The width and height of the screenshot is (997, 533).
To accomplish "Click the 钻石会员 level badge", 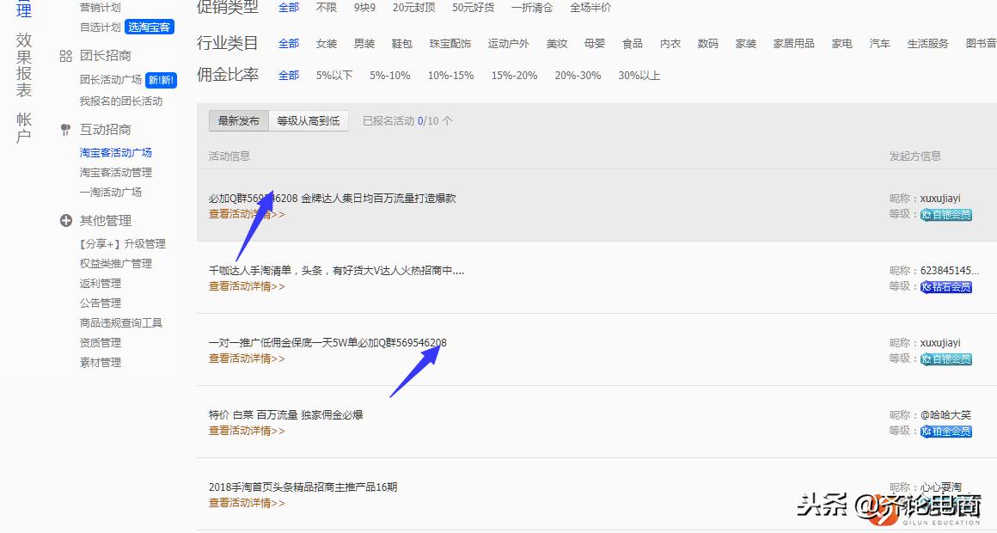I will [x=945, y=288].
